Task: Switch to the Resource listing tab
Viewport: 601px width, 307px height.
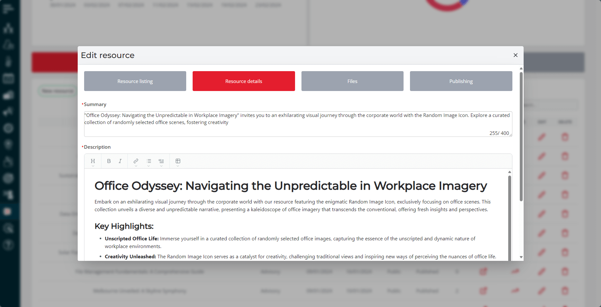Action: 135,81
